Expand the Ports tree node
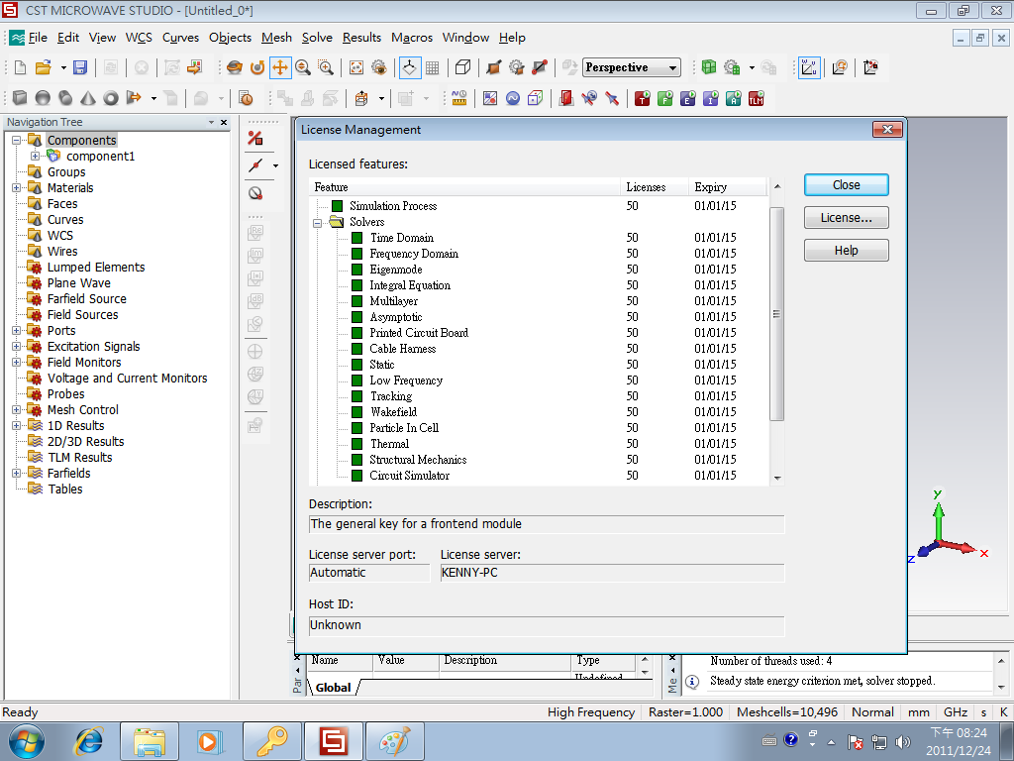 (x=16, y=330)
